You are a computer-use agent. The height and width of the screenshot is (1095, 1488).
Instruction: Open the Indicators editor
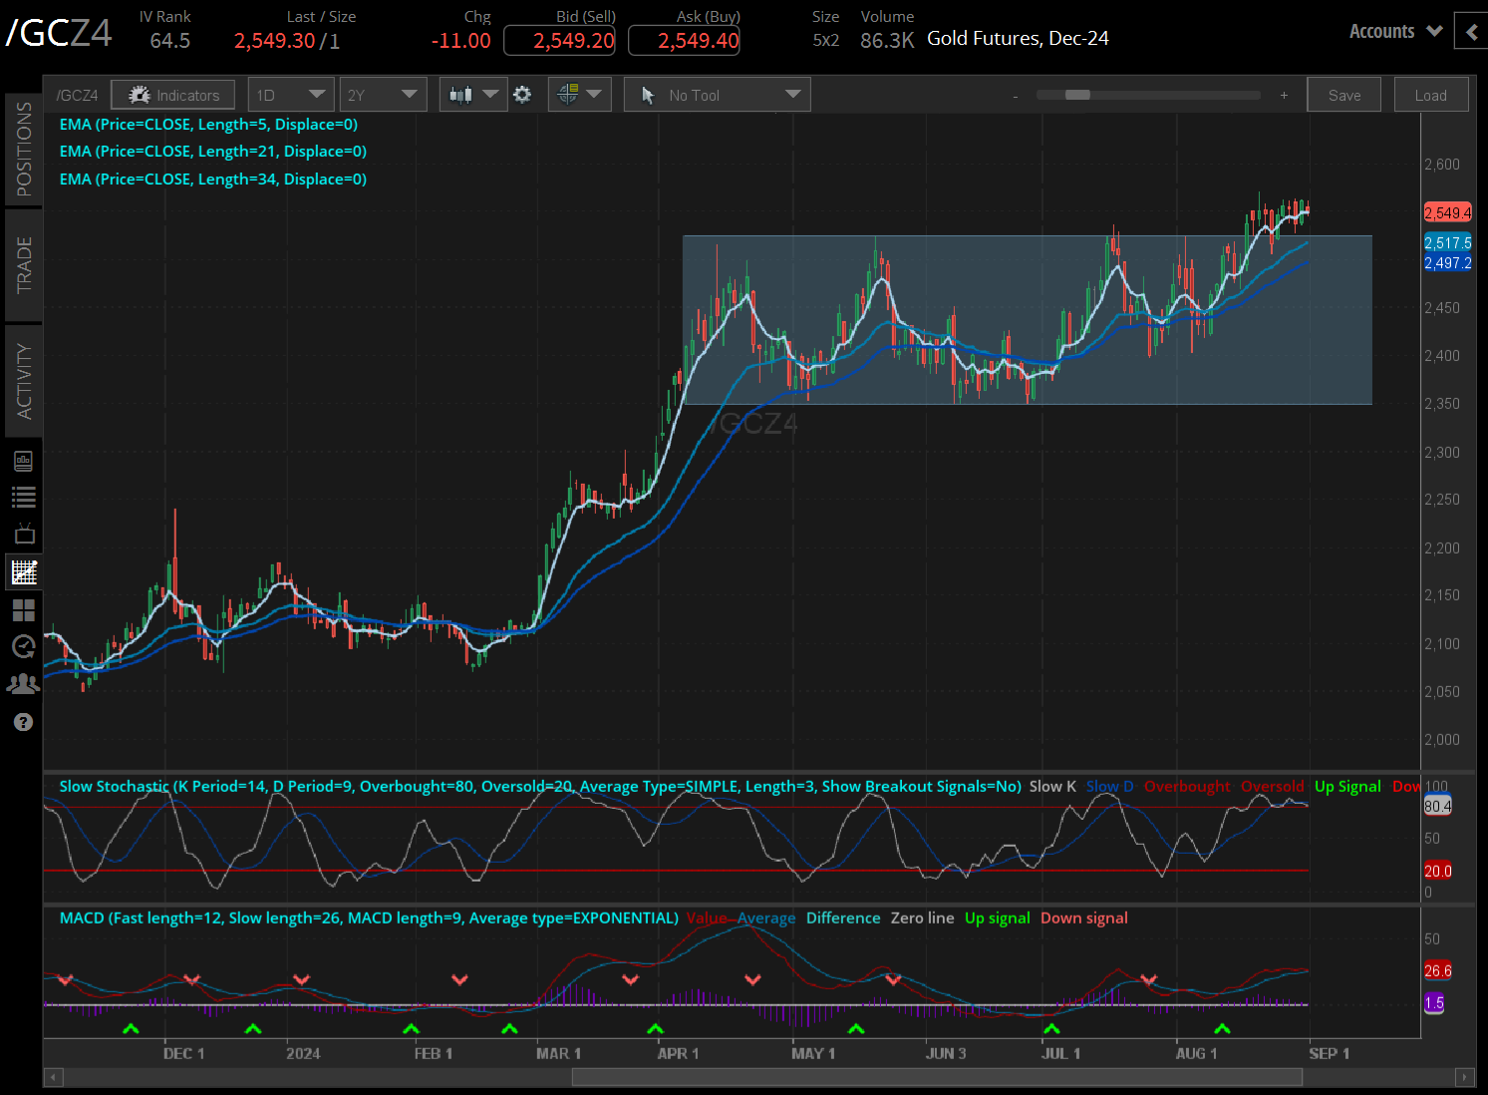[172, 94]
